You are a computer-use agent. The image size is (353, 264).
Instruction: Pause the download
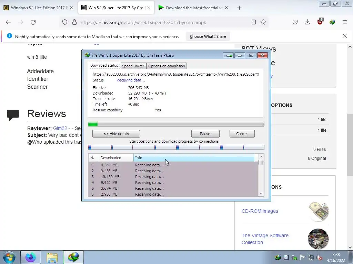tap(205, 134)
